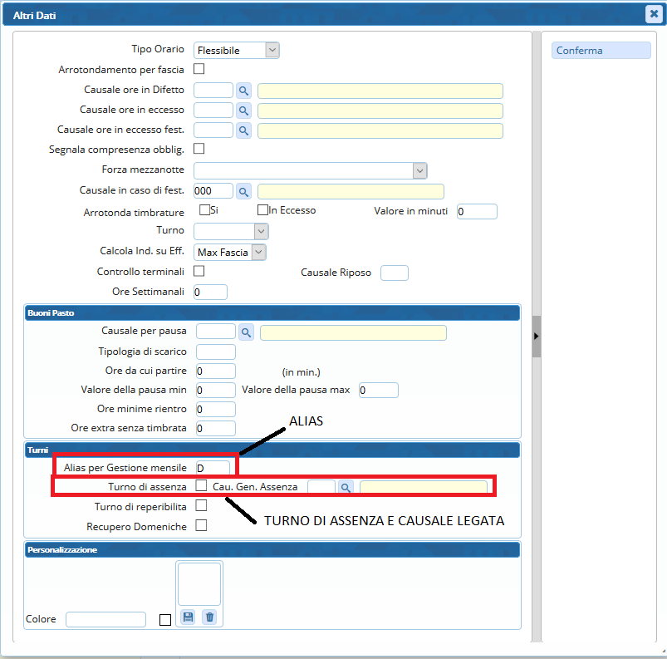Viewport: 667px width, 659px height.
Task: Click search icon for Causale ore in Difetto
Action: [x=244, y=91]
